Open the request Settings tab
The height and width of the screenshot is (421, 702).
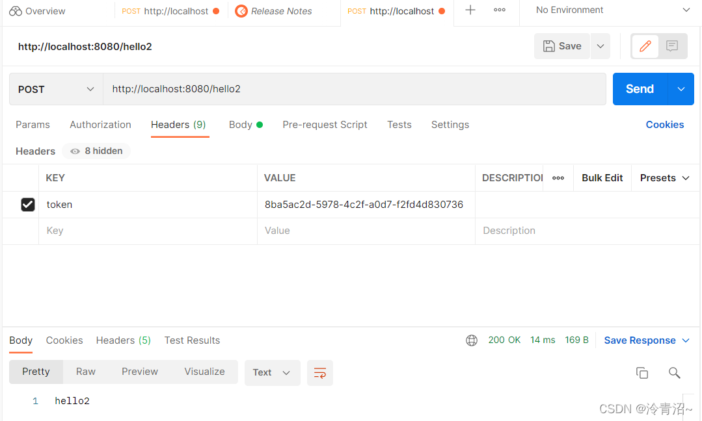tap(450, 125)
